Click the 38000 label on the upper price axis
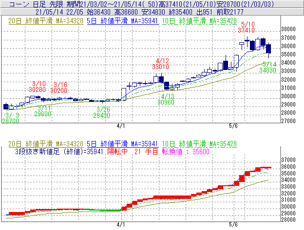This screenshot has width=304, height=230. coord(288,29)
